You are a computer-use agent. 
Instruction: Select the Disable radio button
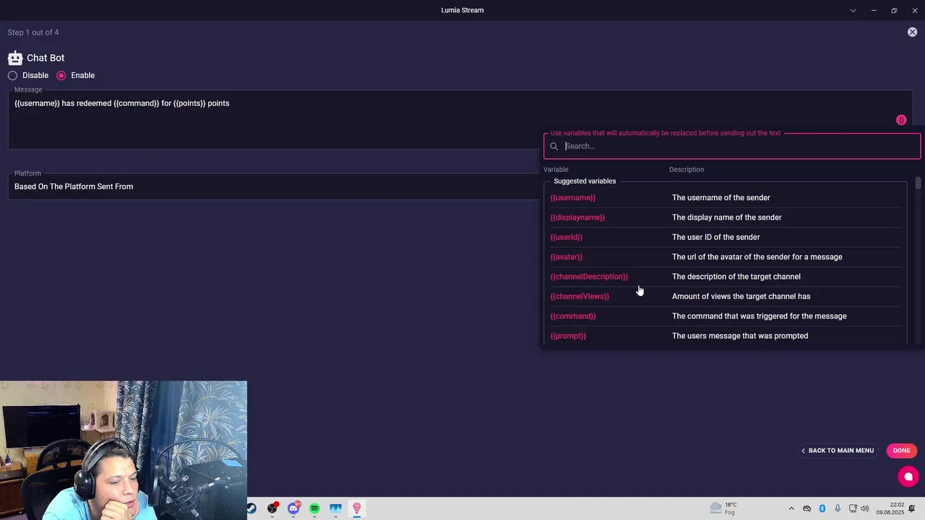coord(12,75)
